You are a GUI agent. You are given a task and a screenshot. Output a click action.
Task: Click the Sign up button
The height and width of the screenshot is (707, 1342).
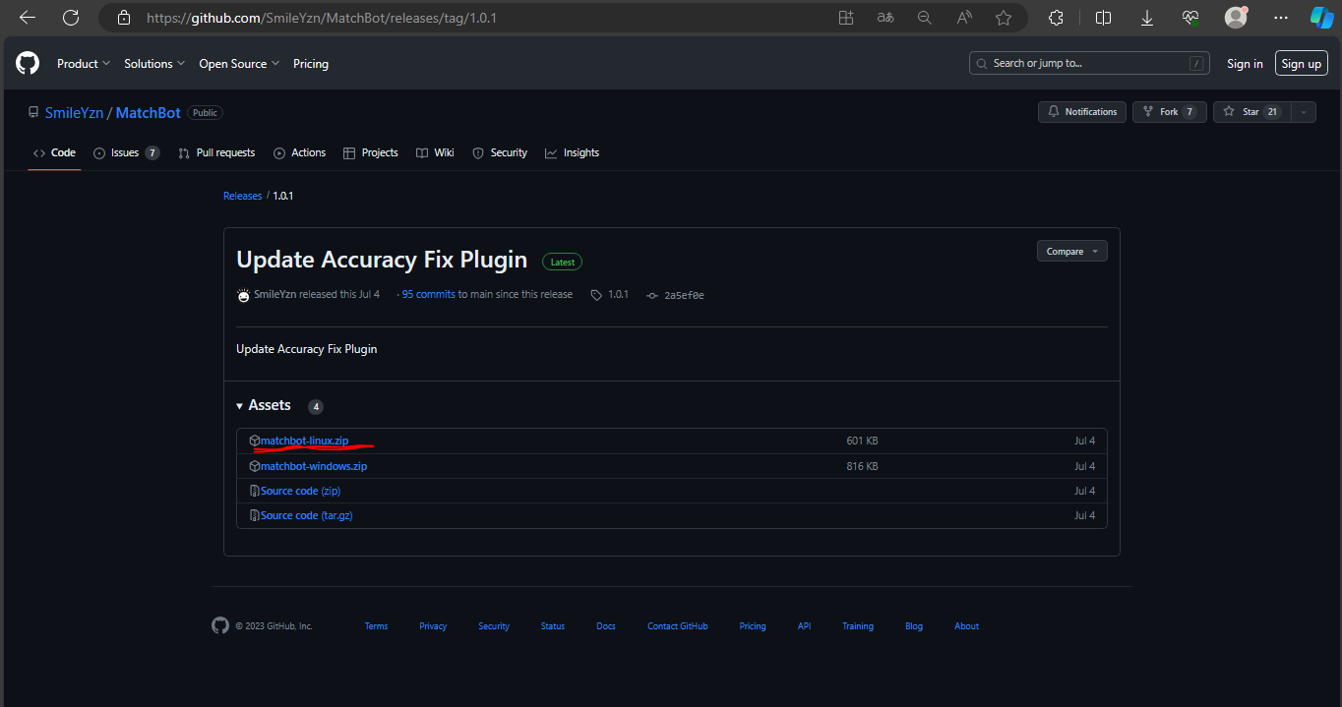click(x=1301, y=64)
